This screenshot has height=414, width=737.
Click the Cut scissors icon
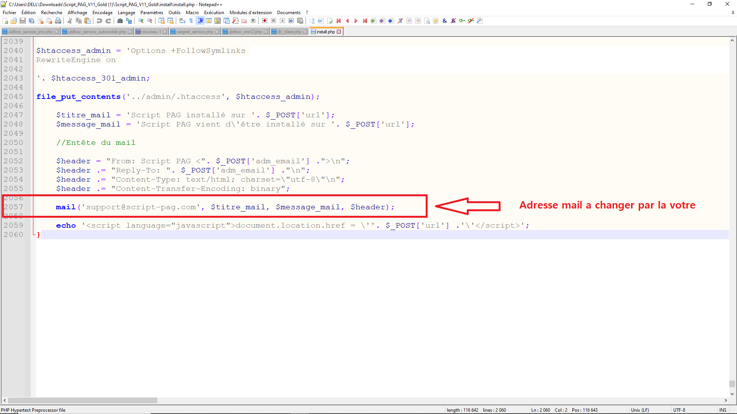tap(70, 21)
